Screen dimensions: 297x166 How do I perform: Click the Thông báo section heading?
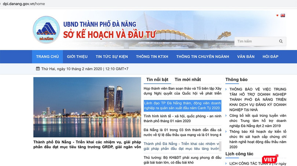click(236, 79)
